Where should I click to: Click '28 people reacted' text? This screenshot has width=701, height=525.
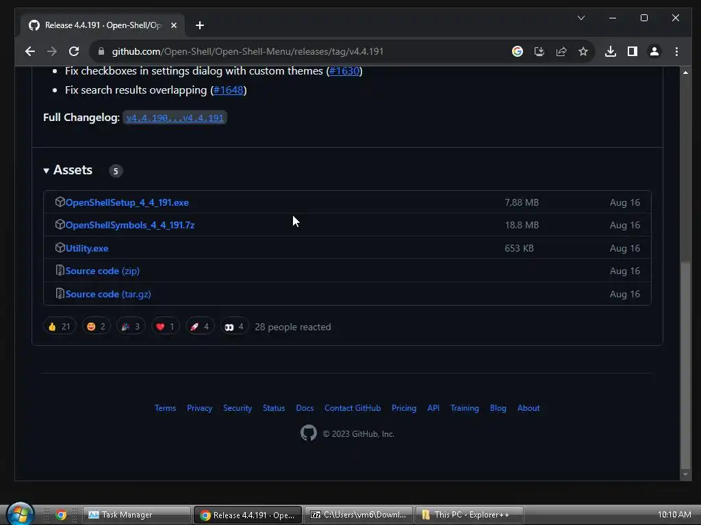tap(293, 327)
